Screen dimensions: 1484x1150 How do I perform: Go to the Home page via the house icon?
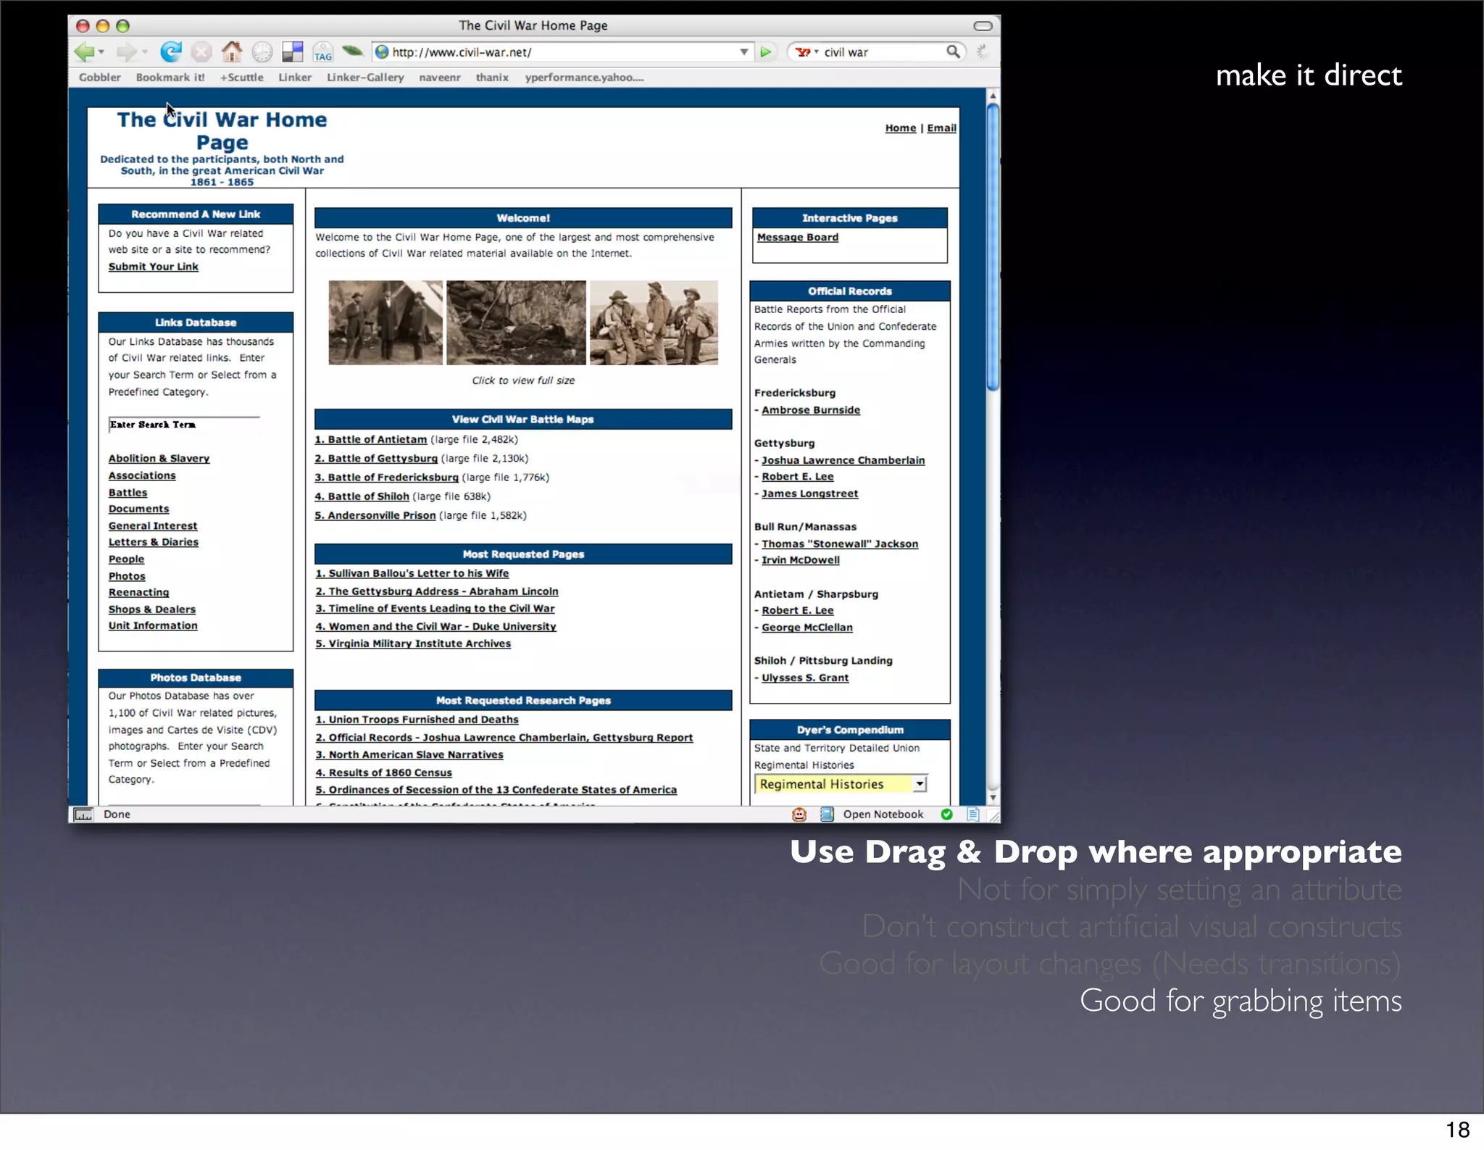[x=231, y=52]
